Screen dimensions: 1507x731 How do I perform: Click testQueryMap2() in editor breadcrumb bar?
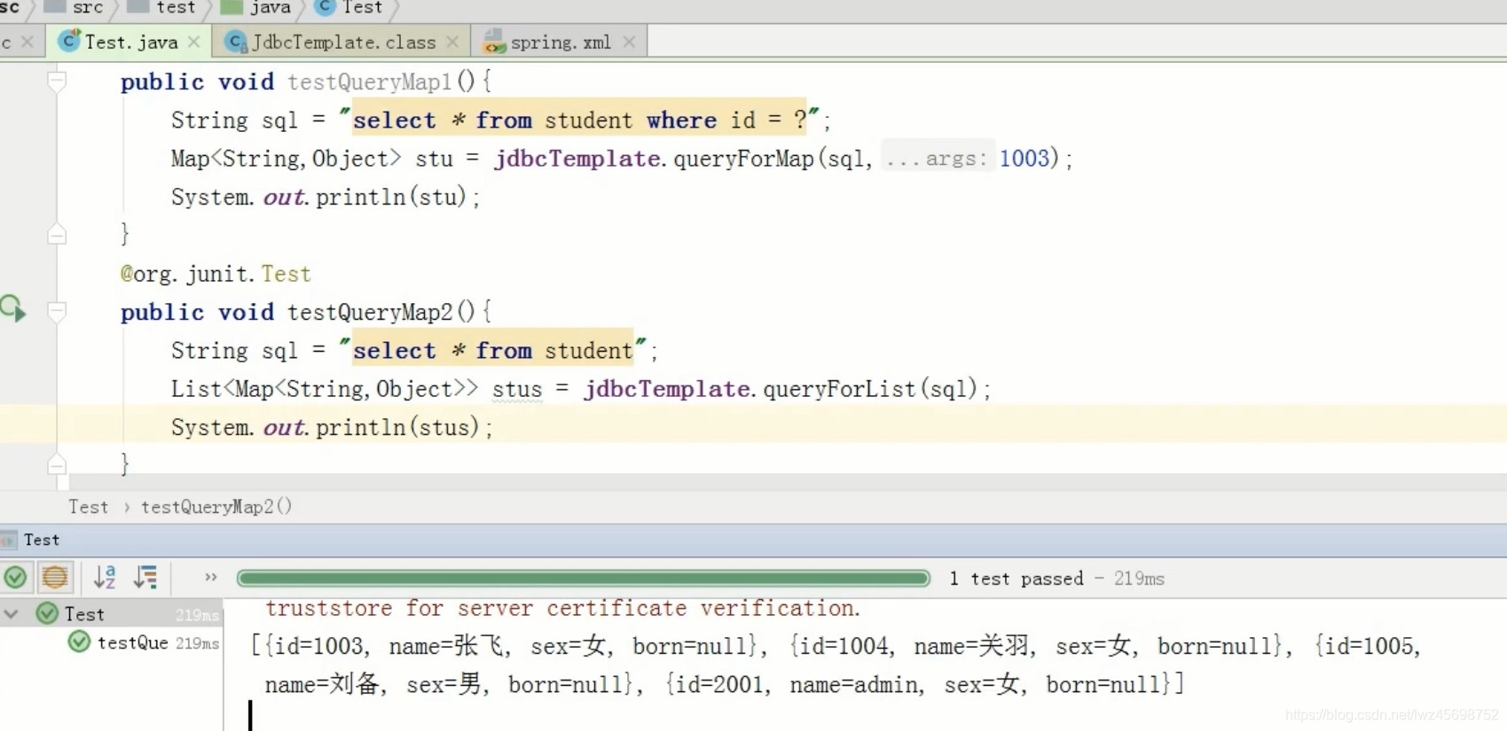[216, 507]
